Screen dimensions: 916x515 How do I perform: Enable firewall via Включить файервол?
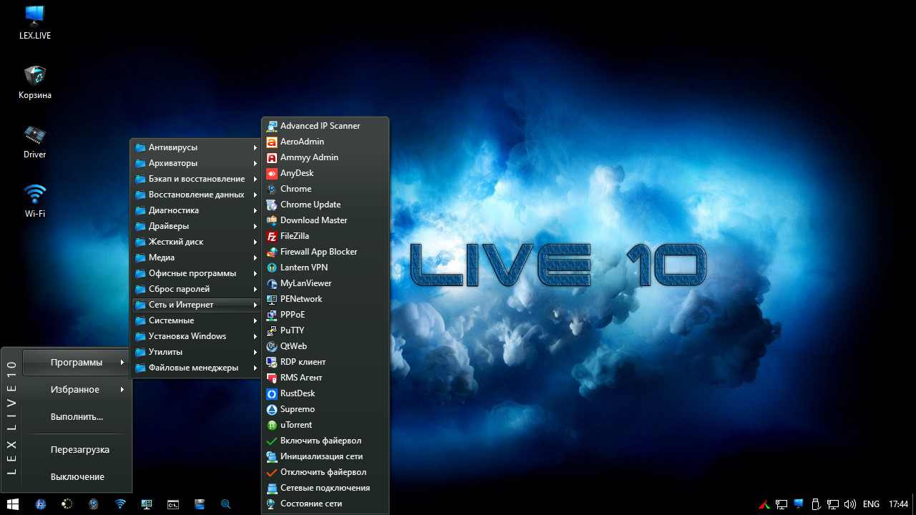point(320,441)
